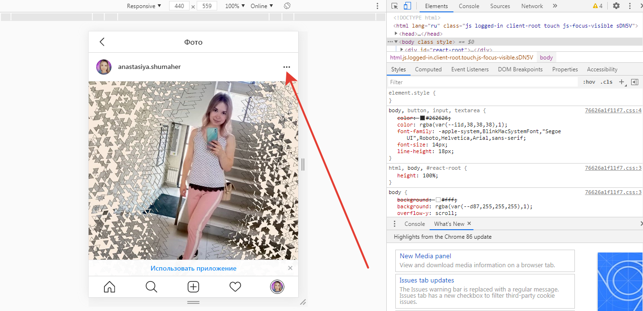Toggle the :hov element state panel
Viewport: 643px width, 311px height.
point(589,82)
